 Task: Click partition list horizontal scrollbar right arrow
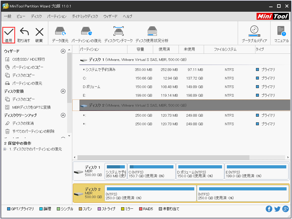[x=288, y=158]
